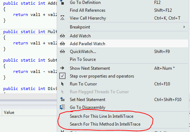Viewport: 190px width, 132px height.
Task: Choose Pin To Source
Action: [x=83, y=59]
